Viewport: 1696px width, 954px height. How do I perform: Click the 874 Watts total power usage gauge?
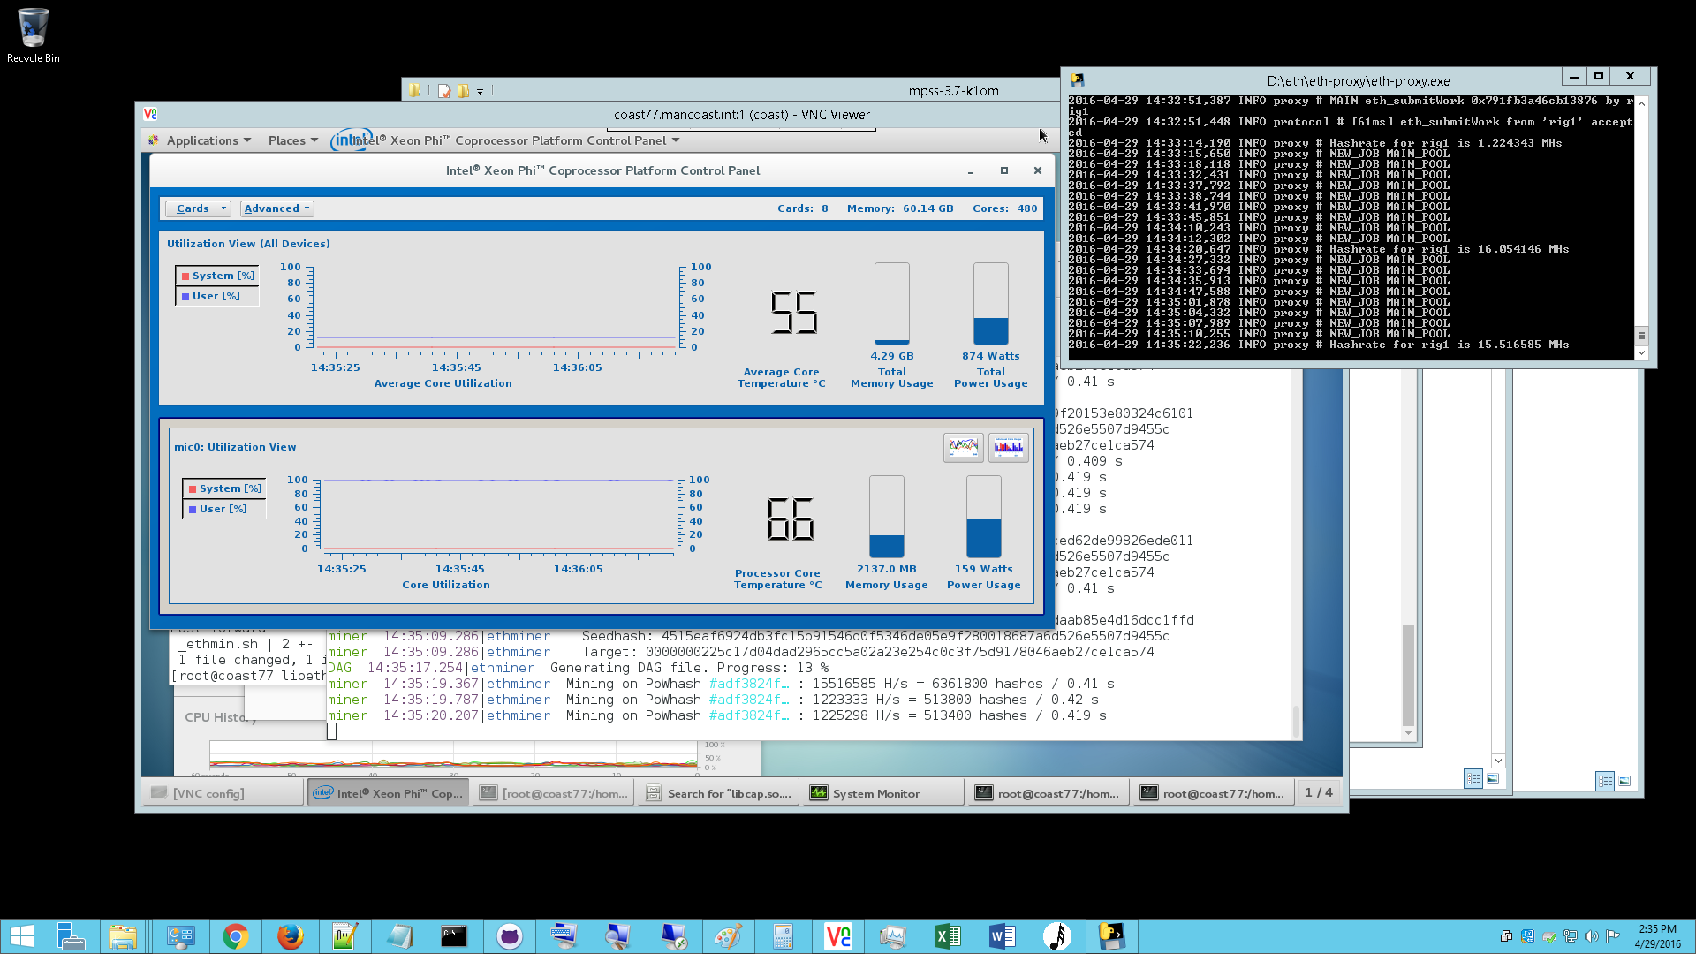click(990, 304)
